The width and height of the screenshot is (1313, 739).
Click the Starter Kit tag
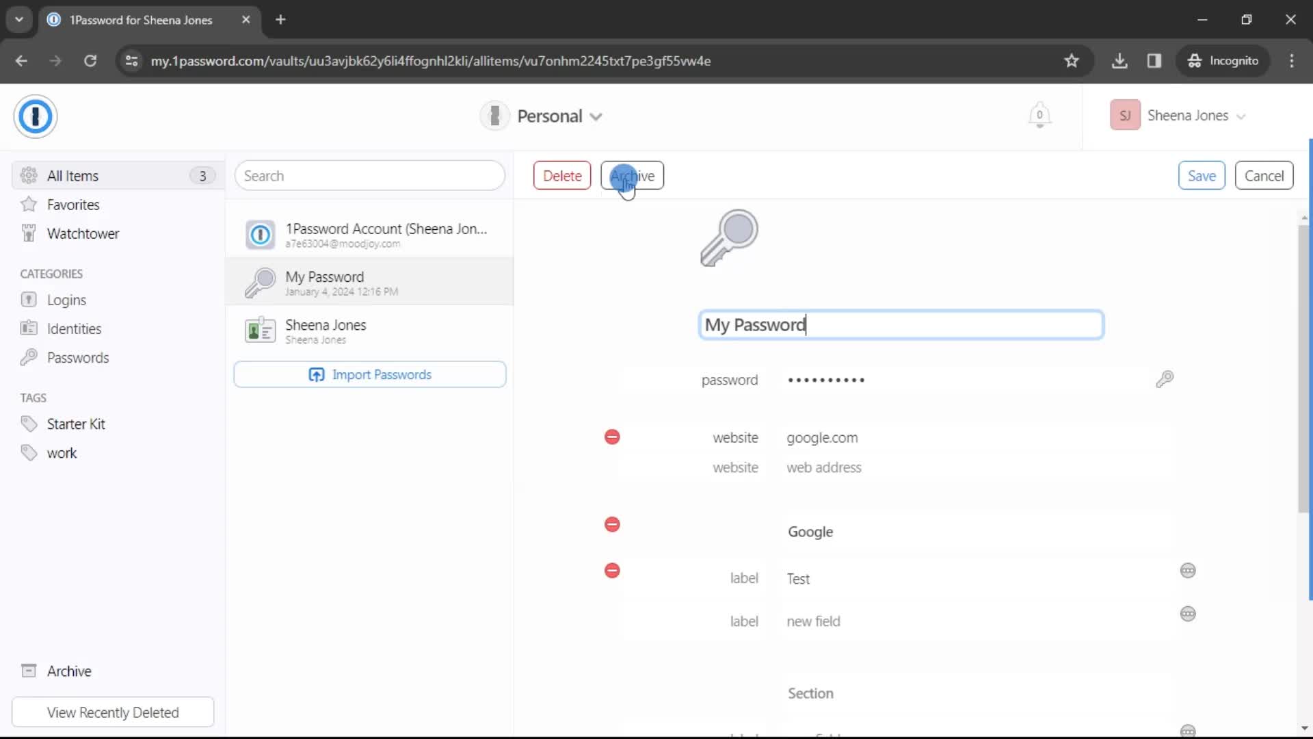[x=77, y=424]
